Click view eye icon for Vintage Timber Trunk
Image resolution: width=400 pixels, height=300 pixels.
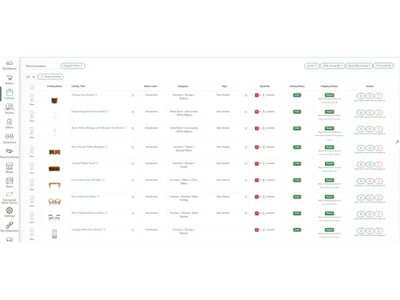(x=361, y=164)
